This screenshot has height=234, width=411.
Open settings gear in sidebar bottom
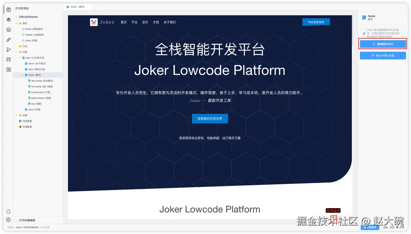click(8, 220)
